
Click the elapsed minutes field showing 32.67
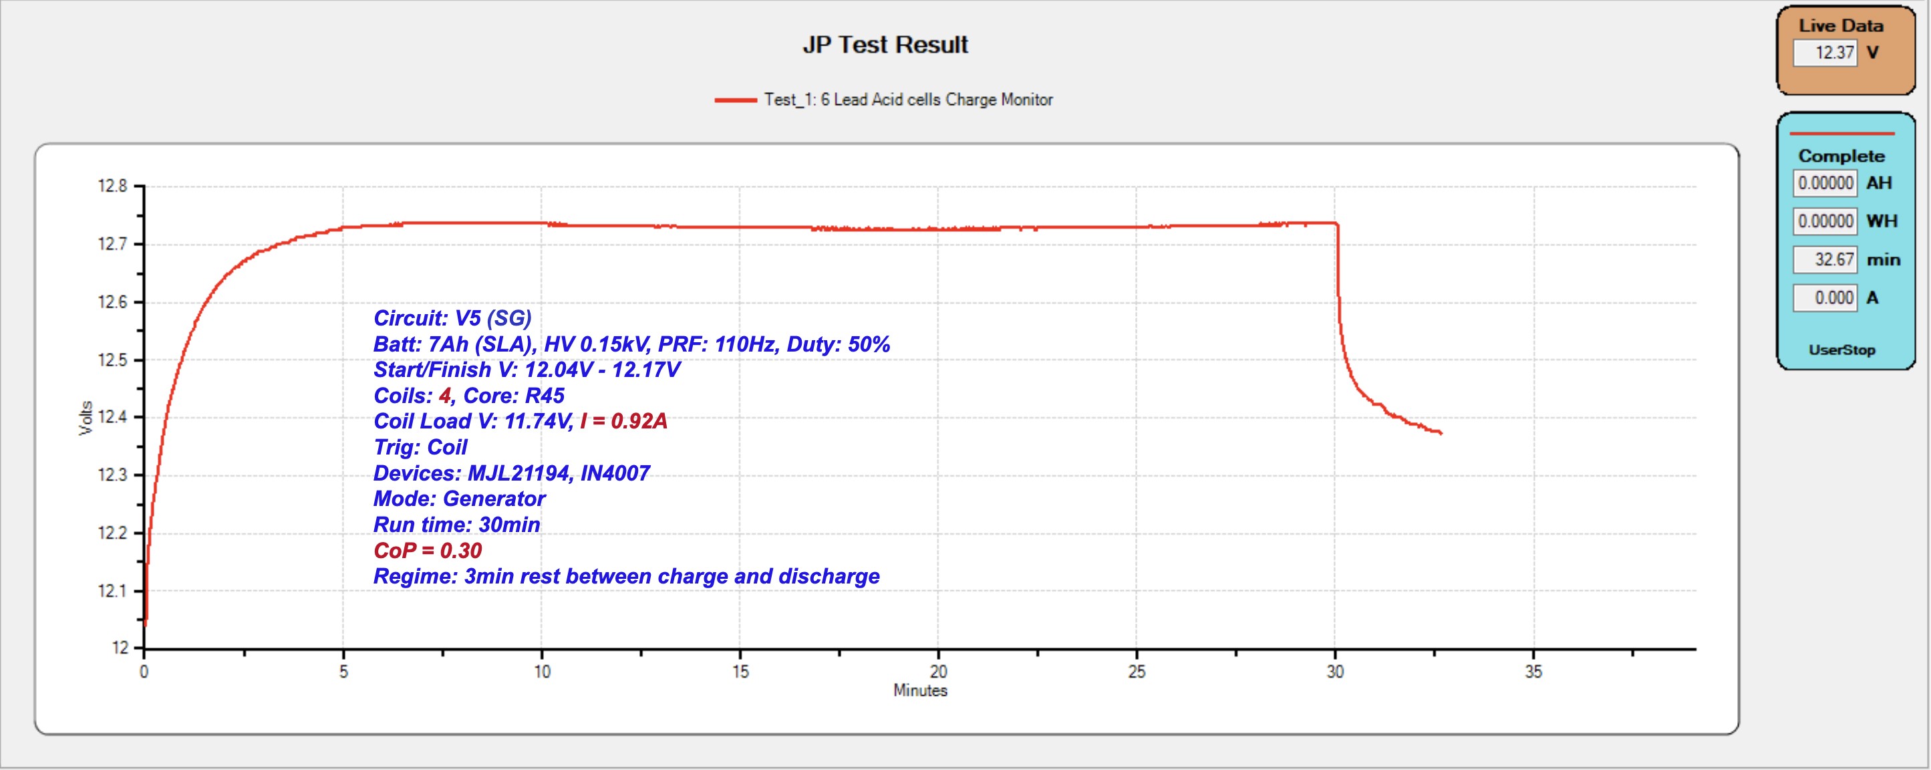1825,259
